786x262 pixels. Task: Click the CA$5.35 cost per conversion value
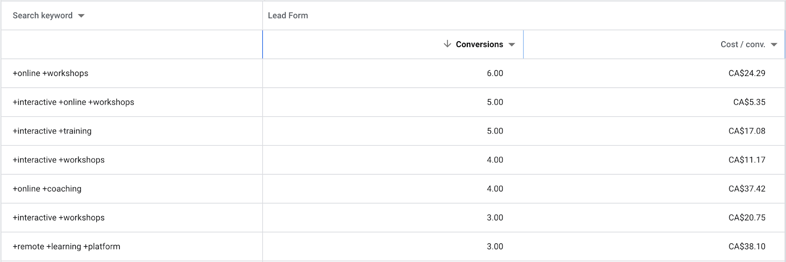tap(749, 102)
